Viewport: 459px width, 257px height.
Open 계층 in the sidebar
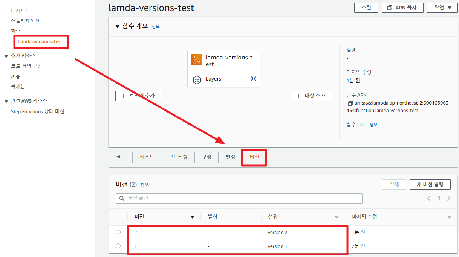tap(16, 76)
